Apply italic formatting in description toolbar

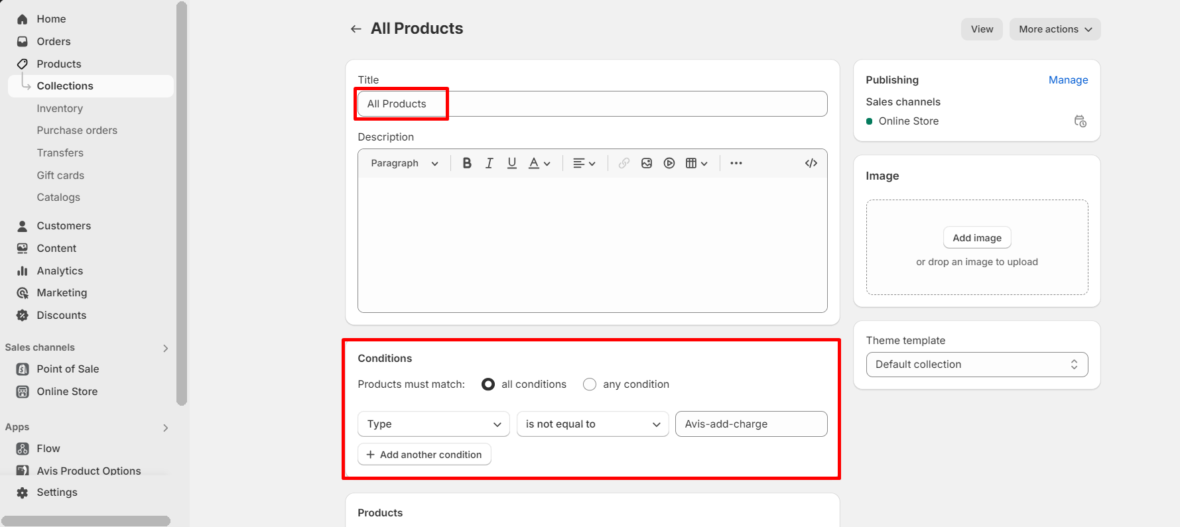click(x=490, y=163)
